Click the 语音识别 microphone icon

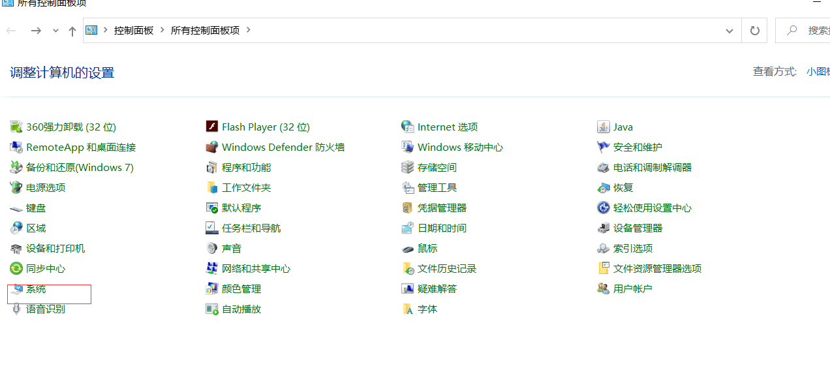tap(16, 309)
